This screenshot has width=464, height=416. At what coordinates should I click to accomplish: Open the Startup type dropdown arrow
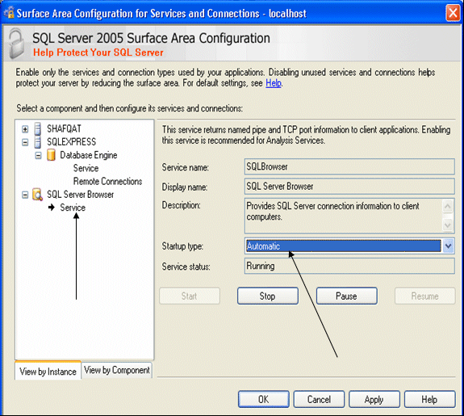[x=449, y=246]
